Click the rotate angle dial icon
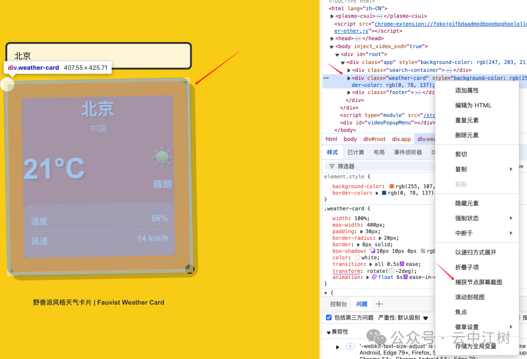 tap(391, 271)
